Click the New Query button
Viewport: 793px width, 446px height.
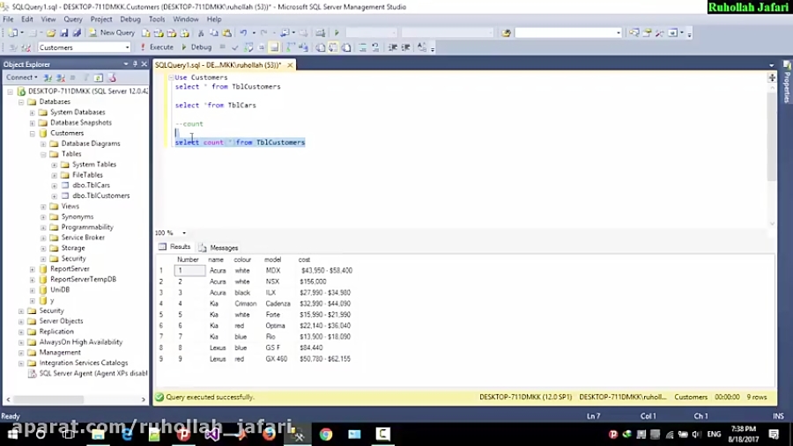coord(112,33)
